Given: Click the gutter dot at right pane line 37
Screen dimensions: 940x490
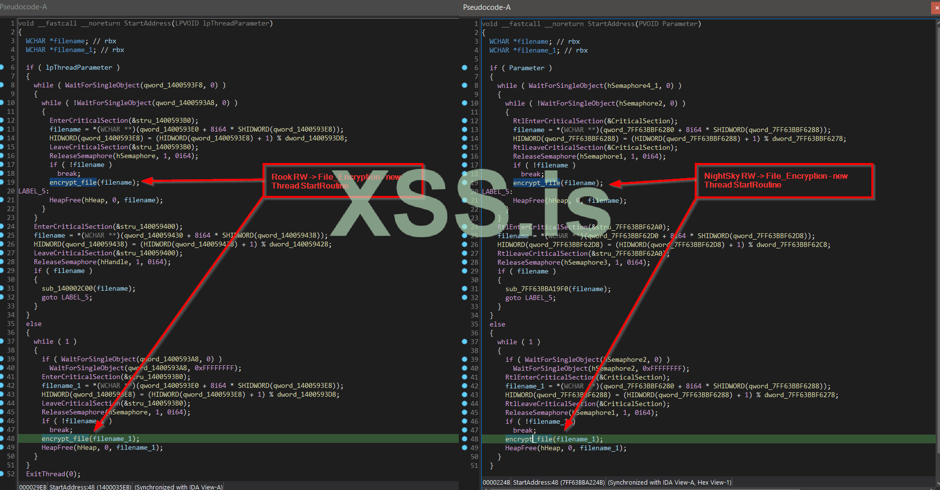Looking at the screenshot, I should pos(465,342).
